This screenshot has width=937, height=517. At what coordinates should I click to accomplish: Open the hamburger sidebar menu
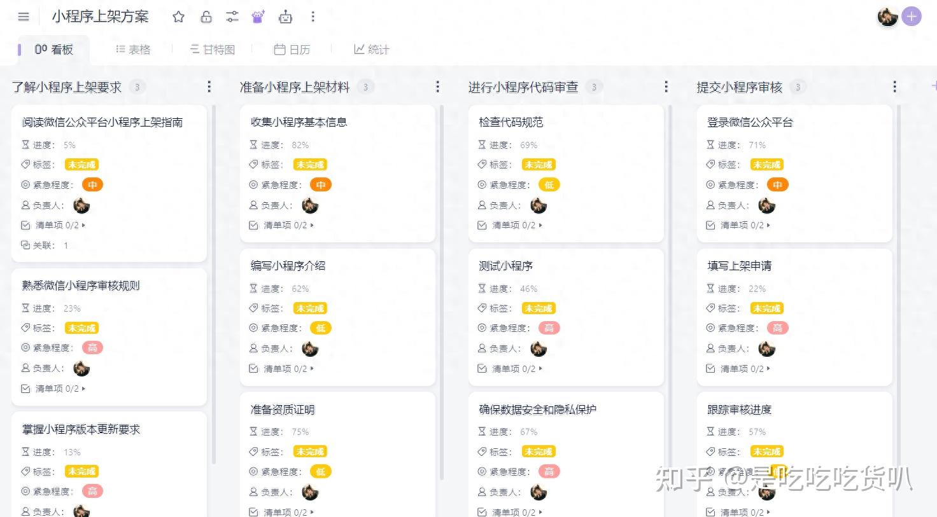point(24,17)
